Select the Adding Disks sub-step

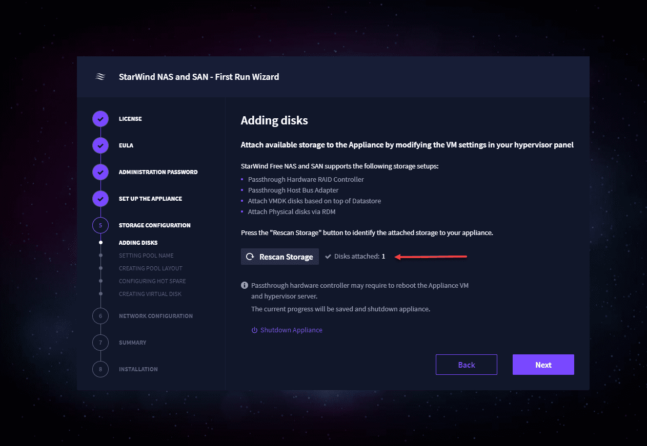click(x=138, y=243)
